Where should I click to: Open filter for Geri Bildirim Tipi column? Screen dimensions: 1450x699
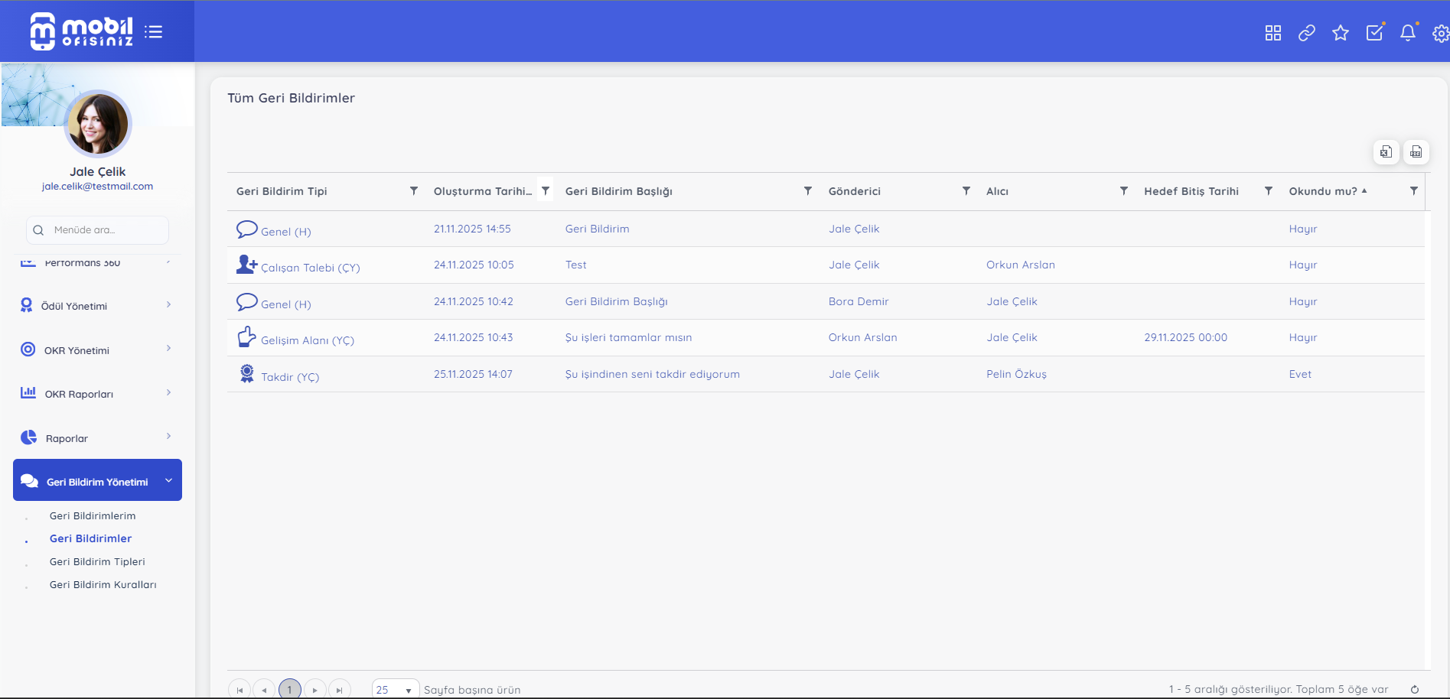tap(413, 191)
